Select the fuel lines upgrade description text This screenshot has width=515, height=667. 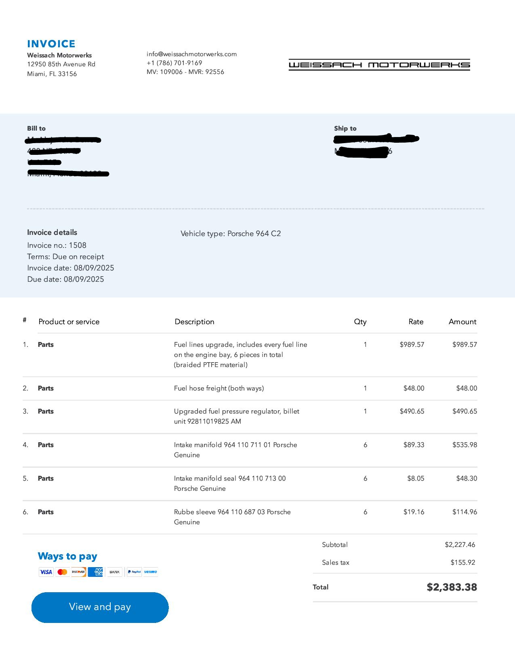(240, 355)
